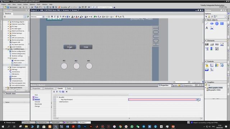Select the Recipe view control
This screenshot has width=230, height=129.
pyautogui.click(x=207, y=70)
